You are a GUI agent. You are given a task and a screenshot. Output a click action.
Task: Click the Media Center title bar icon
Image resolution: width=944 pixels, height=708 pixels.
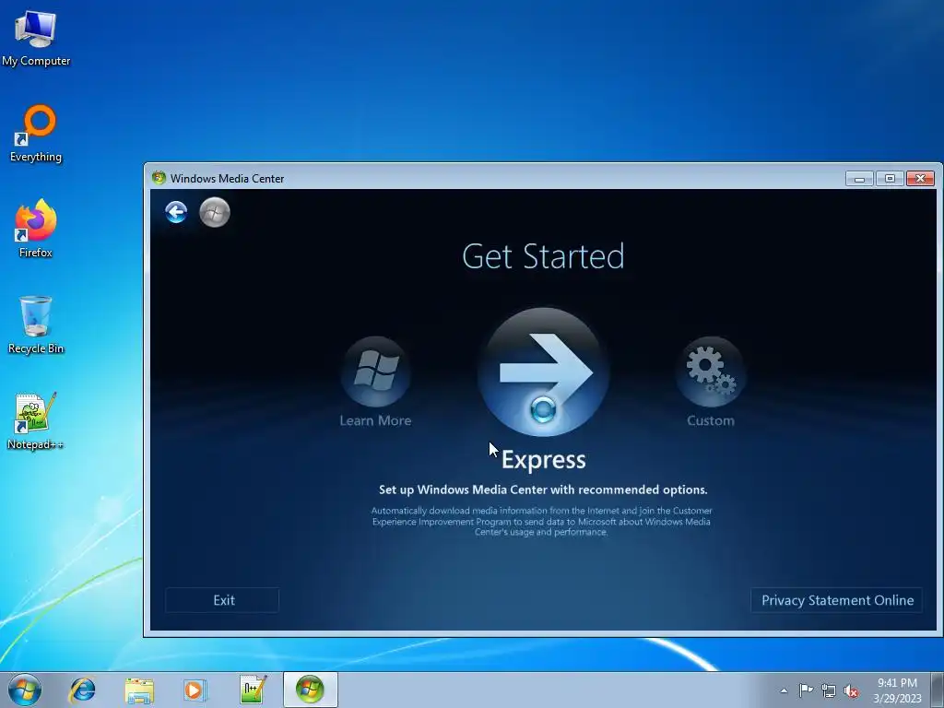pyautogui.click(x=159, y=178)
